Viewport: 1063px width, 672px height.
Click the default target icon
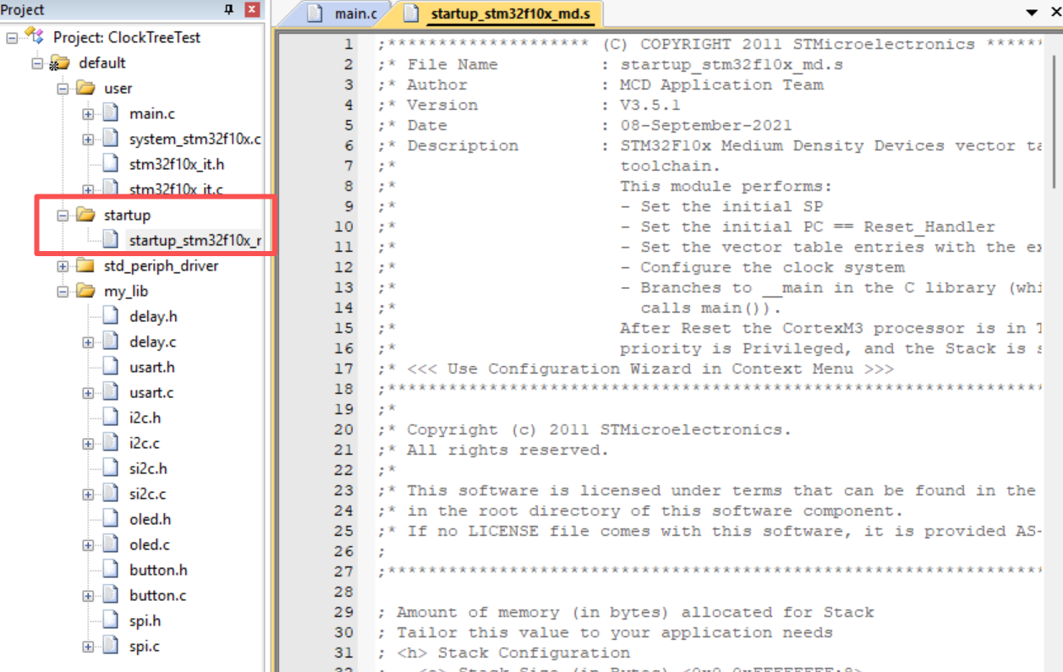[59, 63]
